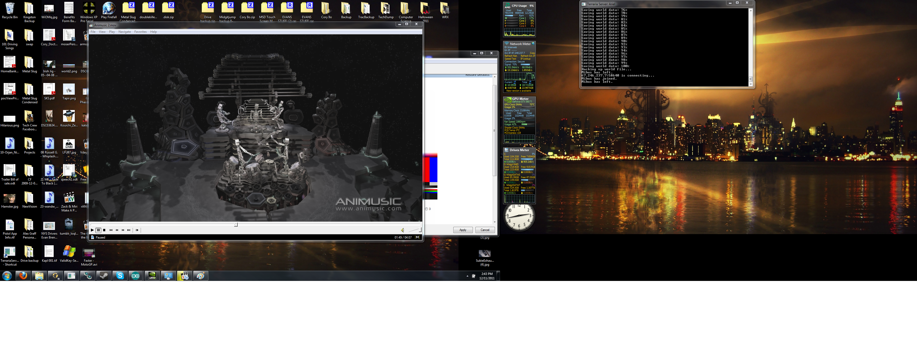Select the Cory Ilo.zip archive
Screen dimensions: 917x360
click(247, 11)
